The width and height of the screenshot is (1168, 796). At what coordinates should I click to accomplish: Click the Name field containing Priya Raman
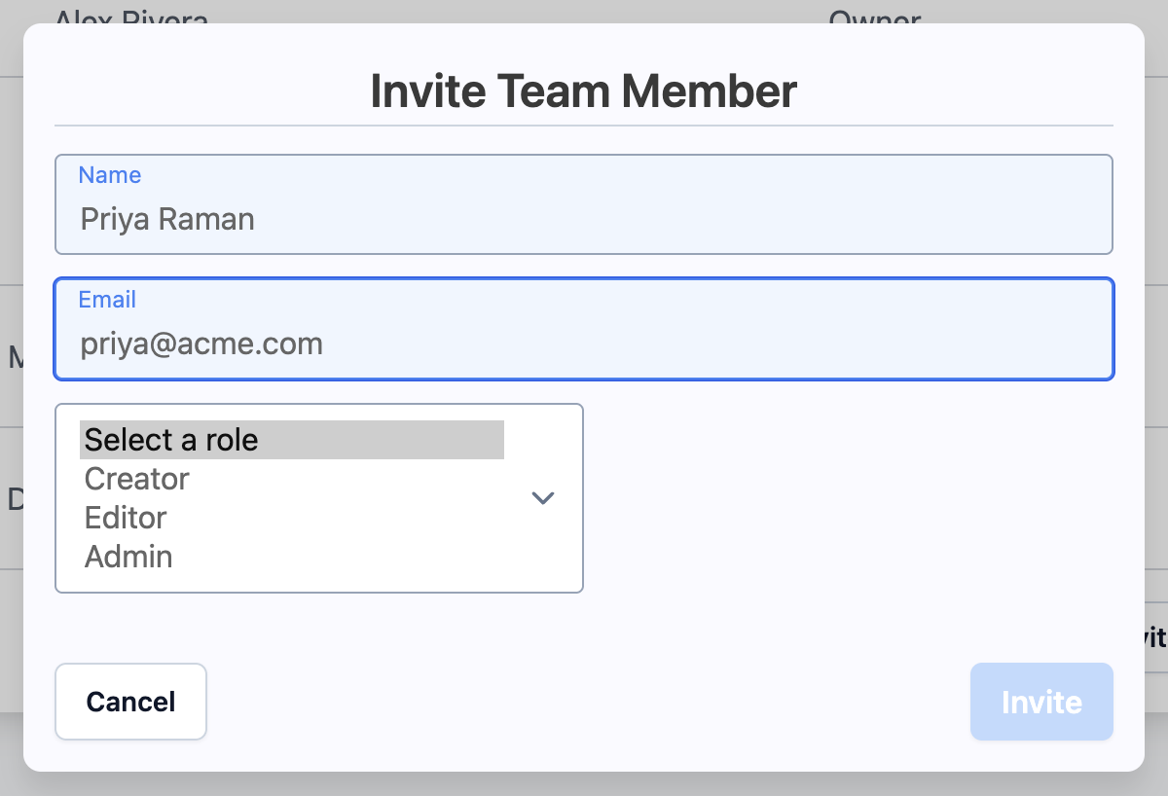tap(583, 204)
